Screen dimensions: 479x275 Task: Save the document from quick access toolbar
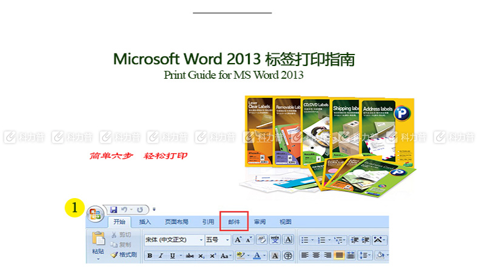pos(113,210)
